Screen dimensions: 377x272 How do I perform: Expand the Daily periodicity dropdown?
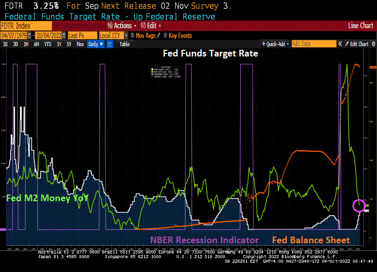96,44
